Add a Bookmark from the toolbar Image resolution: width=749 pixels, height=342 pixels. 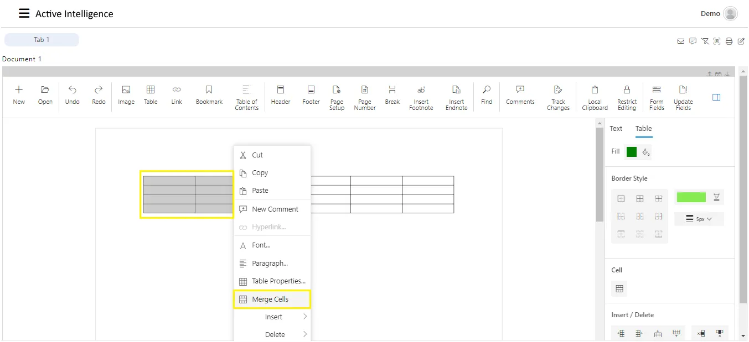click(209, 94)
